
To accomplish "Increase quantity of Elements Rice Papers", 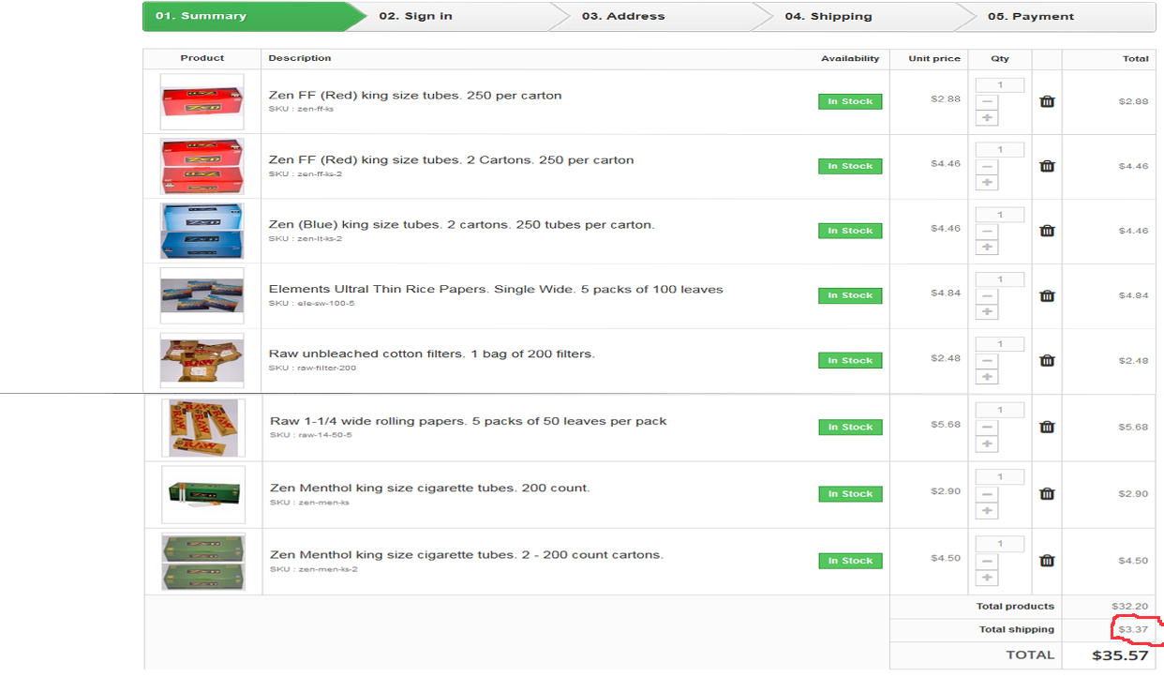I will coord(987,312).
